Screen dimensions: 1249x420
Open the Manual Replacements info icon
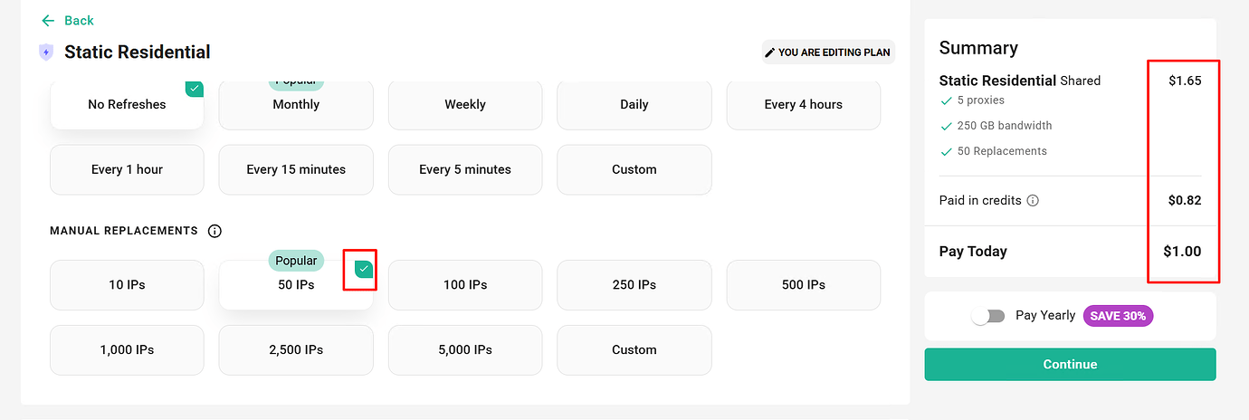click(215, 231)
